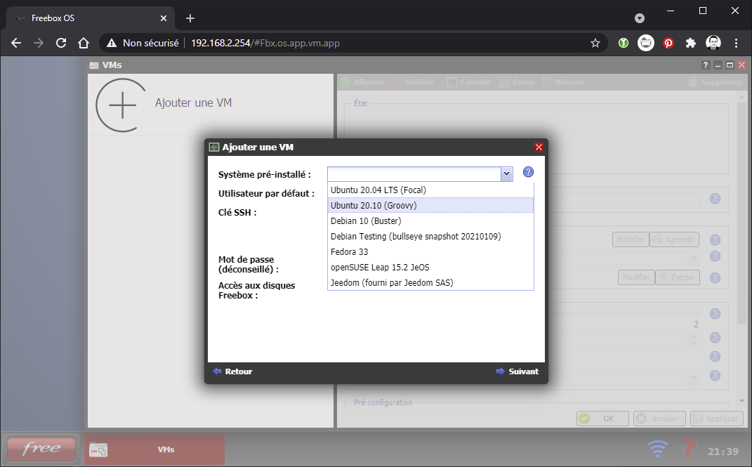Click the 21:39 clock in taskbar
Screen dimensions: 752x467
pos(723,452)
